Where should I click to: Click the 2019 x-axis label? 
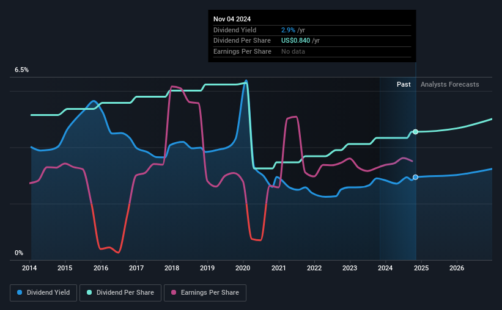pos(207,268)
